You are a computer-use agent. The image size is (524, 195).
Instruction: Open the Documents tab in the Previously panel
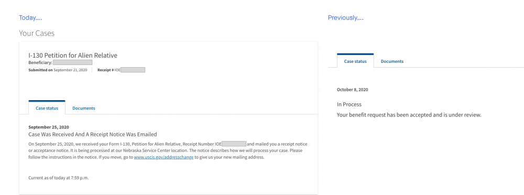coord(392,61)
